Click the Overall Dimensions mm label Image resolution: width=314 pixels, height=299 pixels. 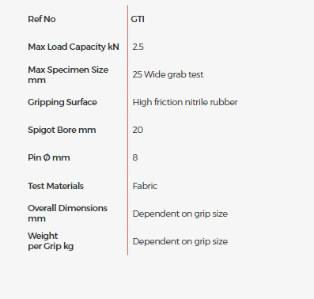pyautogui.click(x=68, y=214)
